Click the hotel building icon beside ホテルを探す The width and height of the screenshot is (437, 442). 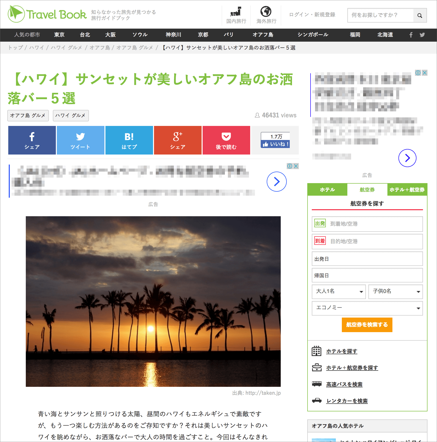pyautogui.click(x=317, y=351)
